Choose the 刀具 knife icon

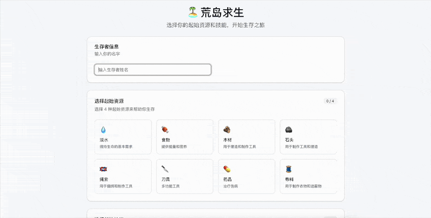[x=165, y=169]
